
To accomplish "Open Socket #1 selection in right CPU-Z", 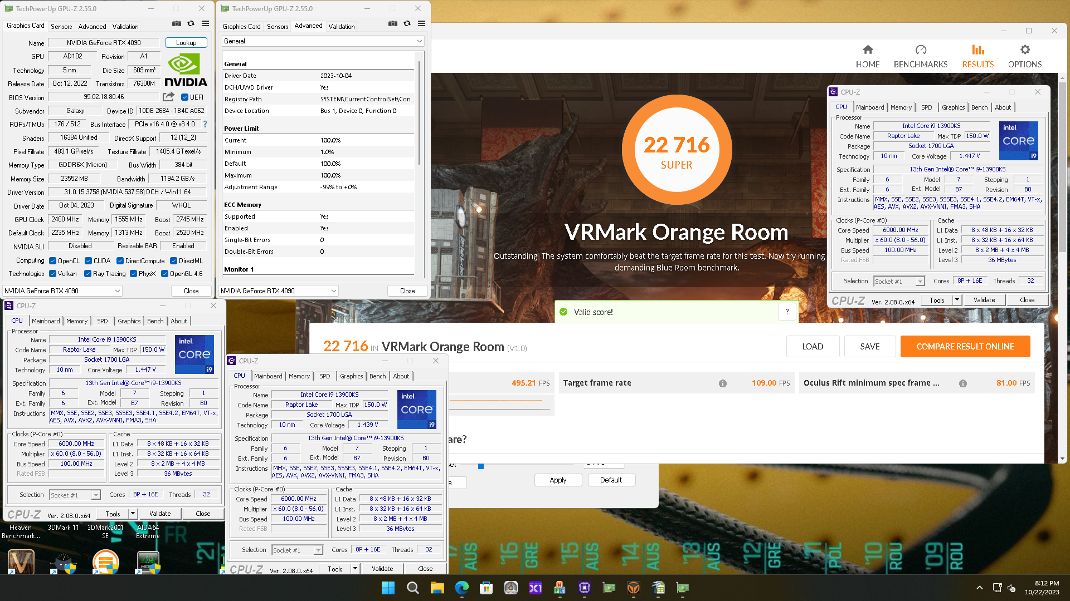I will click(899, 281).
